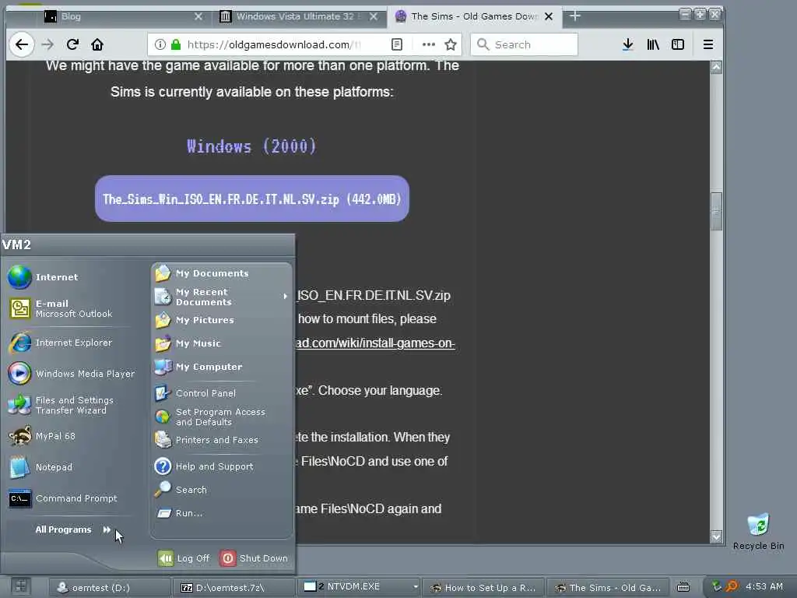This screenshot has width=797, height=598.
Task: Open the downloads panel
Action: click(628, 44)
